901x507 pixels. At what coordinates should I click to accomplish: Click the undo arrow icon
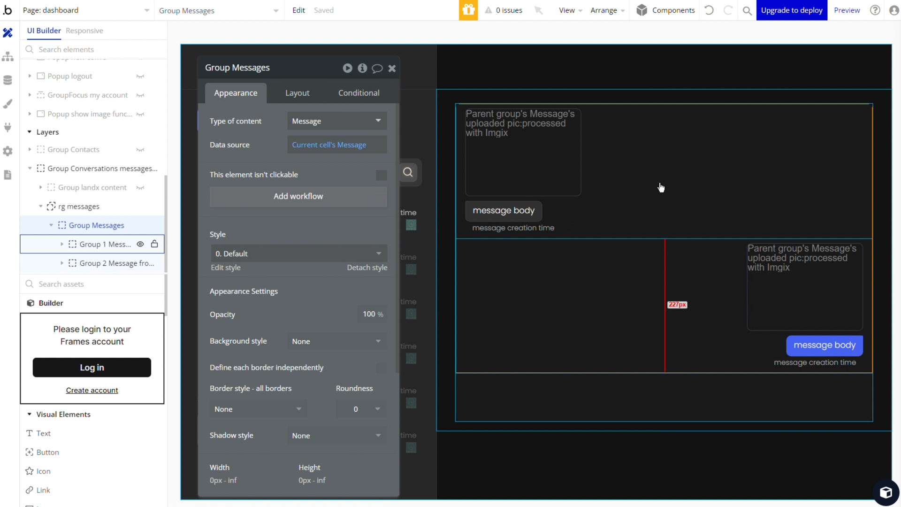709,10
